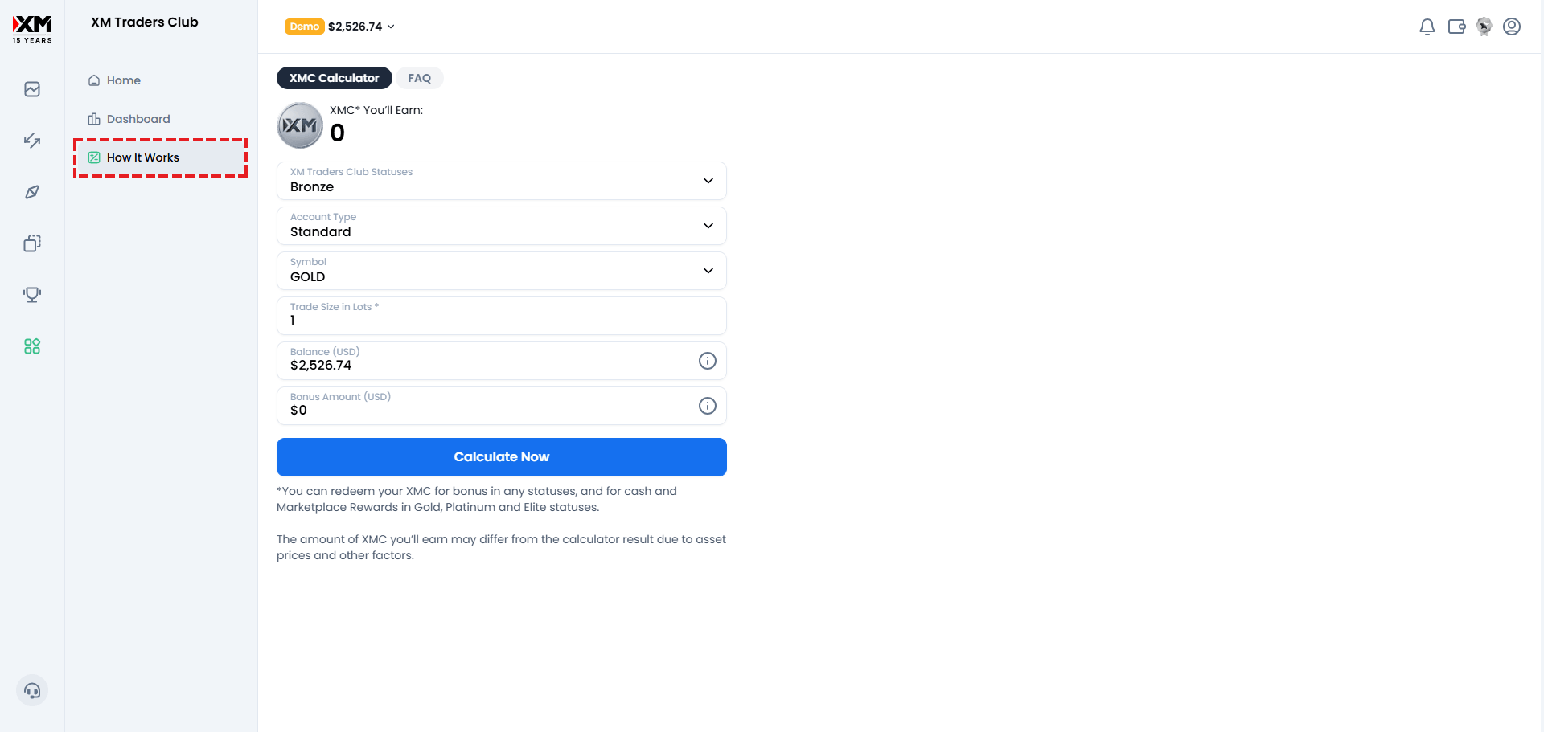The image size is (1544, 732).
Task: Show info for Balance (USD) field
Action: click(708, 361)
